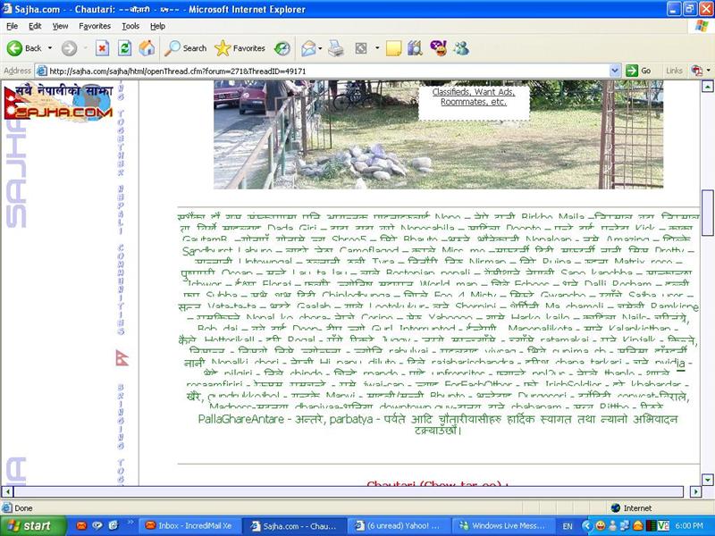The image size is (715, 536).
Task: Open the Favorites menu
Action: (94, 26)
